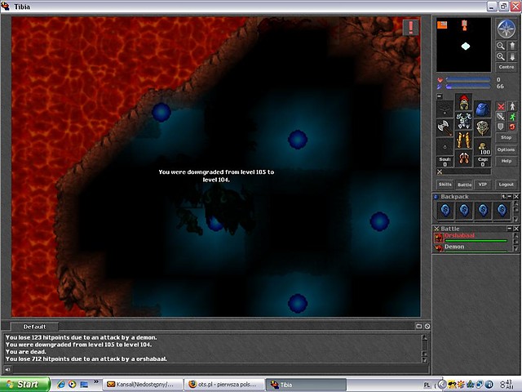The image size is (522, 392).
Task: Open the blue backpack slot
Action: (x=482, y=109)
